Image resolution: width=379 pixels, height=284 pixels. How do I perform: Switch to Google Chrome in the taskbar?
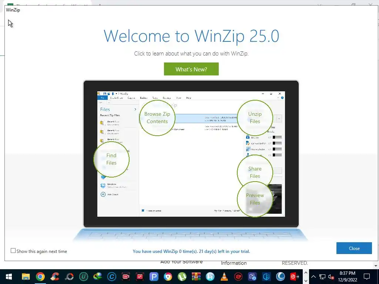pyautogui.click(x=40, y=277)
